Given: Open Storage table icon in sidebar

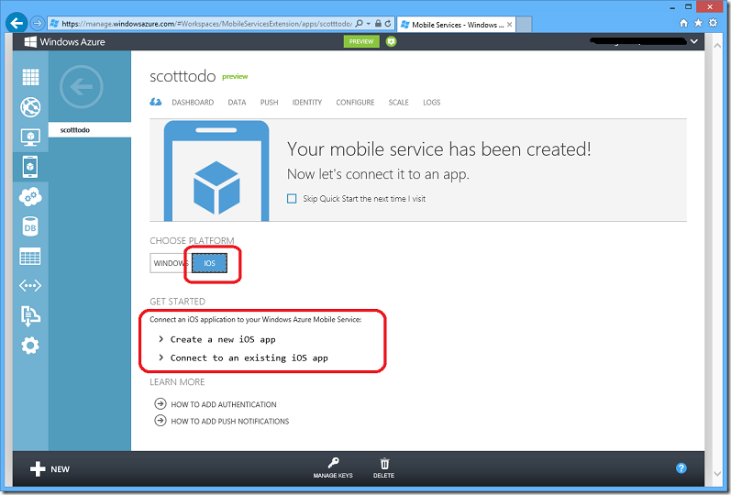Looking at the screenshot, I should 30,257.
